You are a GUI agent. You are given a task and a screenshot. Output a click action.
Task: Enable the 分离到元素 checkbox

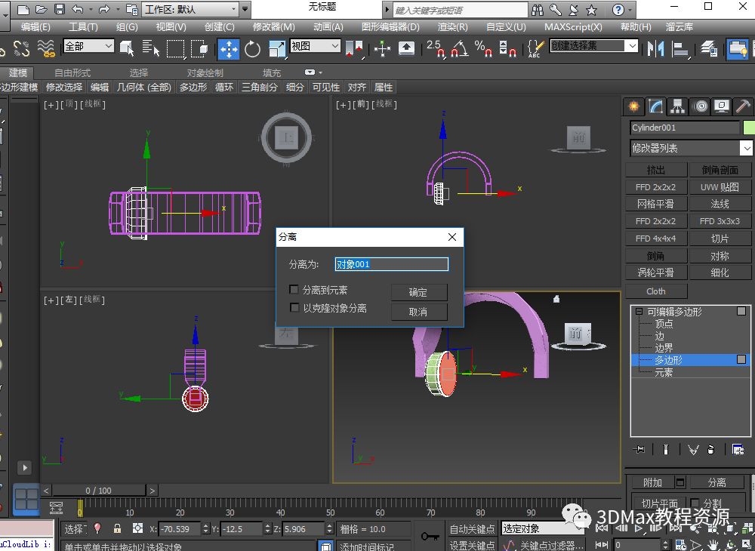pyautogui.click(x=294, y=290)
